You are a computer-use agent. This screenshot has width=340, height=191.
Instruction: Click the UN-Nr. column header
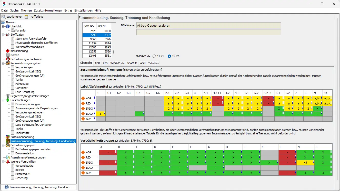click(x=104, y=26)
